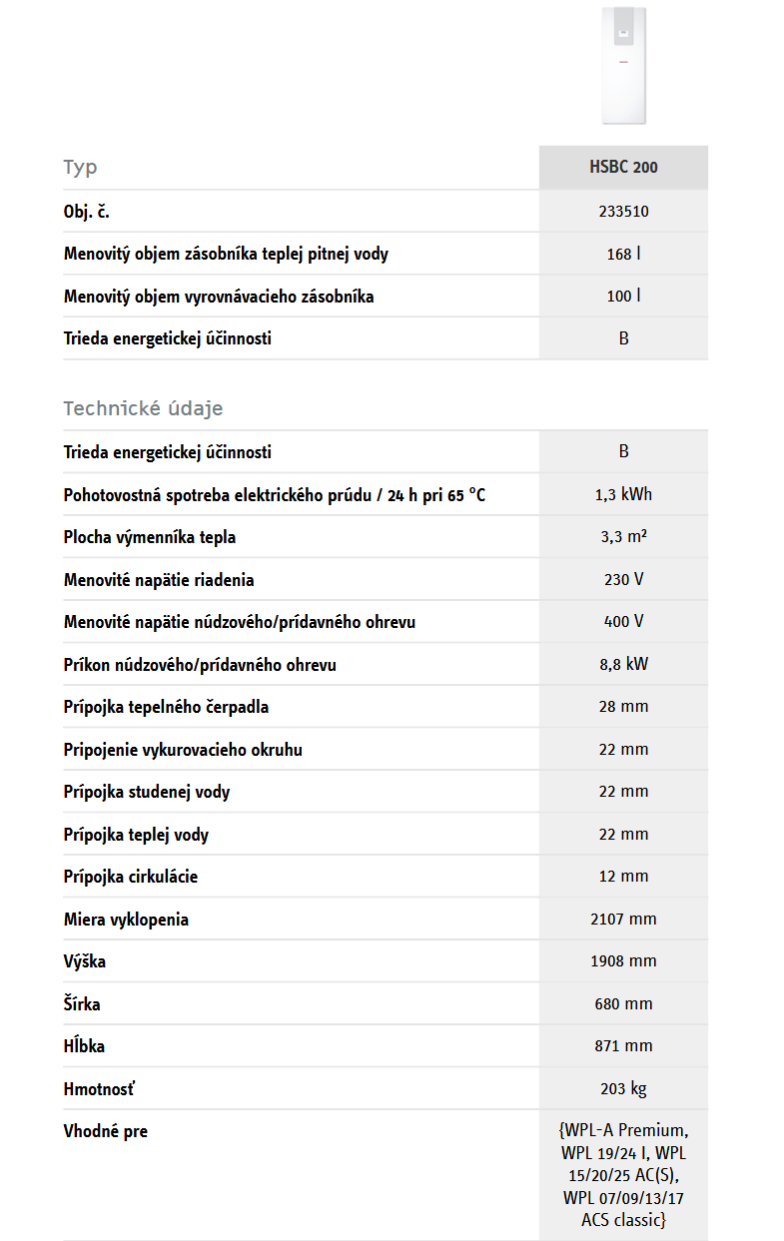Click the 203 kg weight value
Viewport: 784px width, 1241px height.
click(x=623, y=1089)
